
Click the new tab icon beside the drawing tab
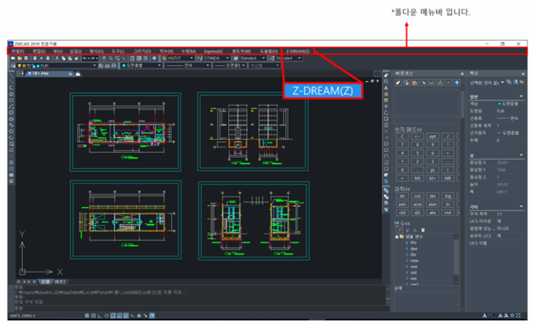(x=78, y=74)
